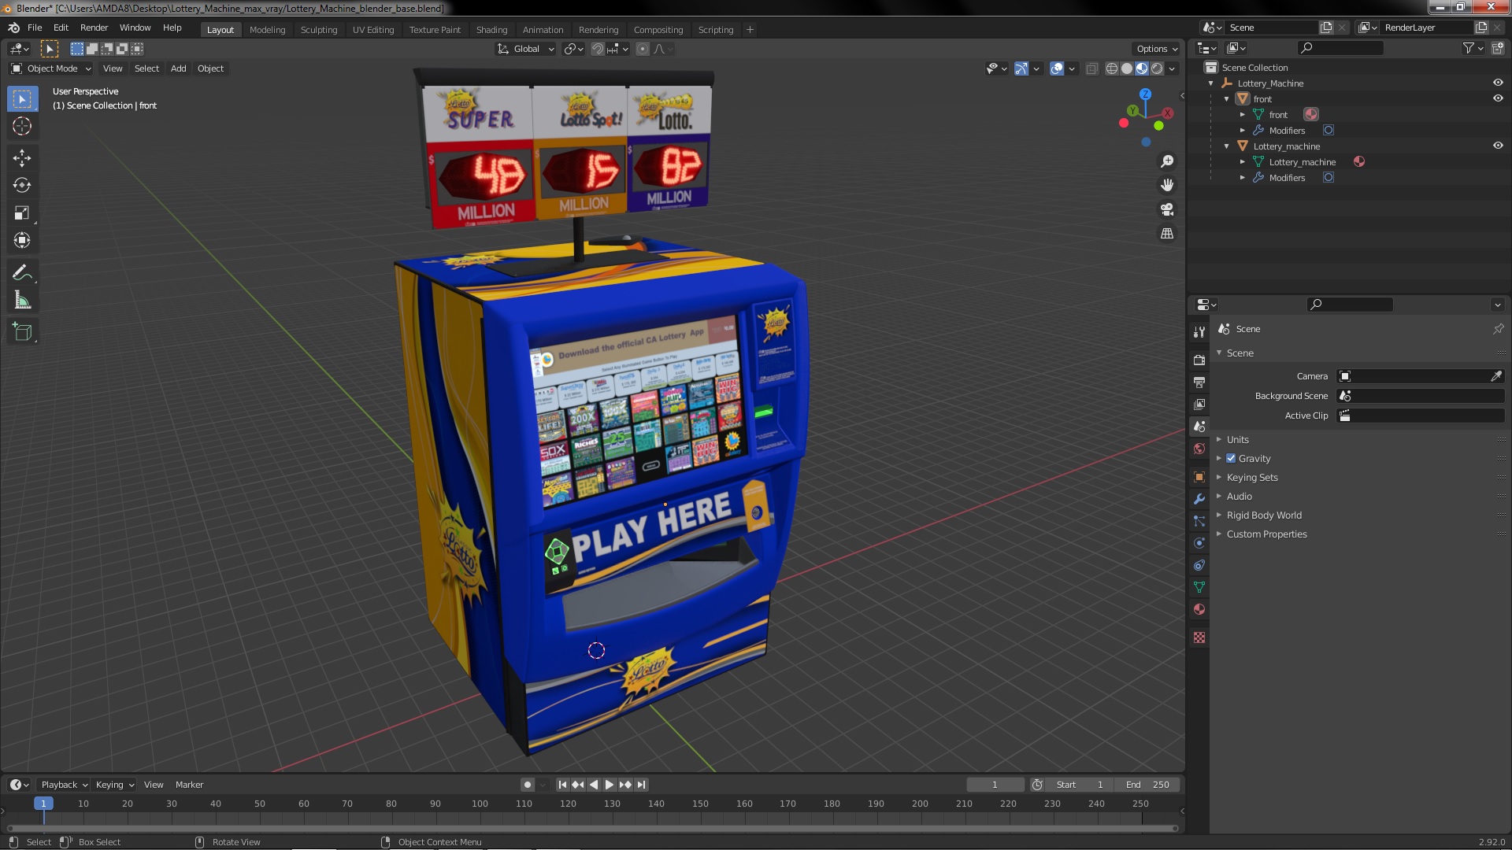Open the Object Data properties tab
This screenshot has width=1512, height=850.
tap(1199, 587)
